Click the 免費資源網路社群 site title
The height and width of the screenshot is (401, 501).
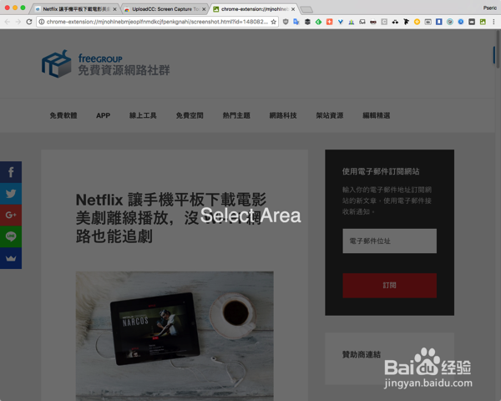click(124, 70)
